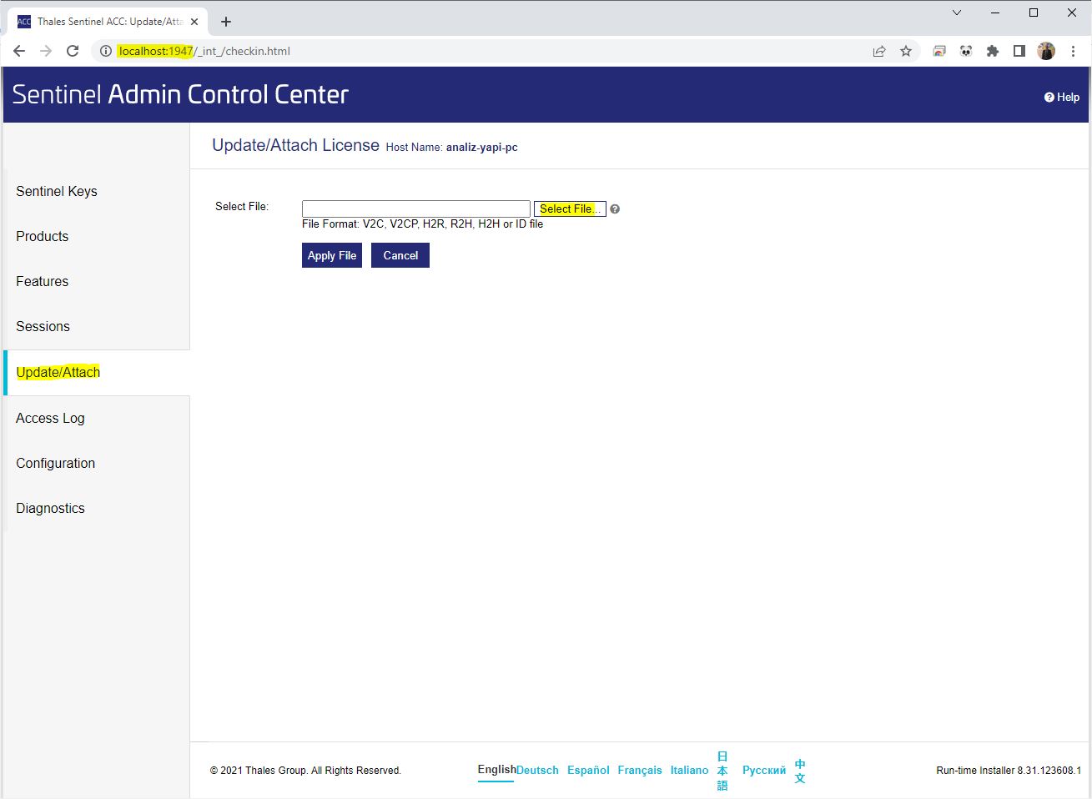Select English language link

(496, 769)
